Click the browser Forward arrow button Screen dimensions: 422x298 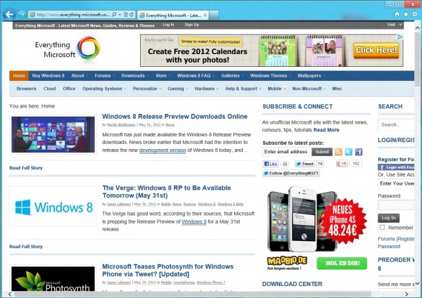click(22, 14)
